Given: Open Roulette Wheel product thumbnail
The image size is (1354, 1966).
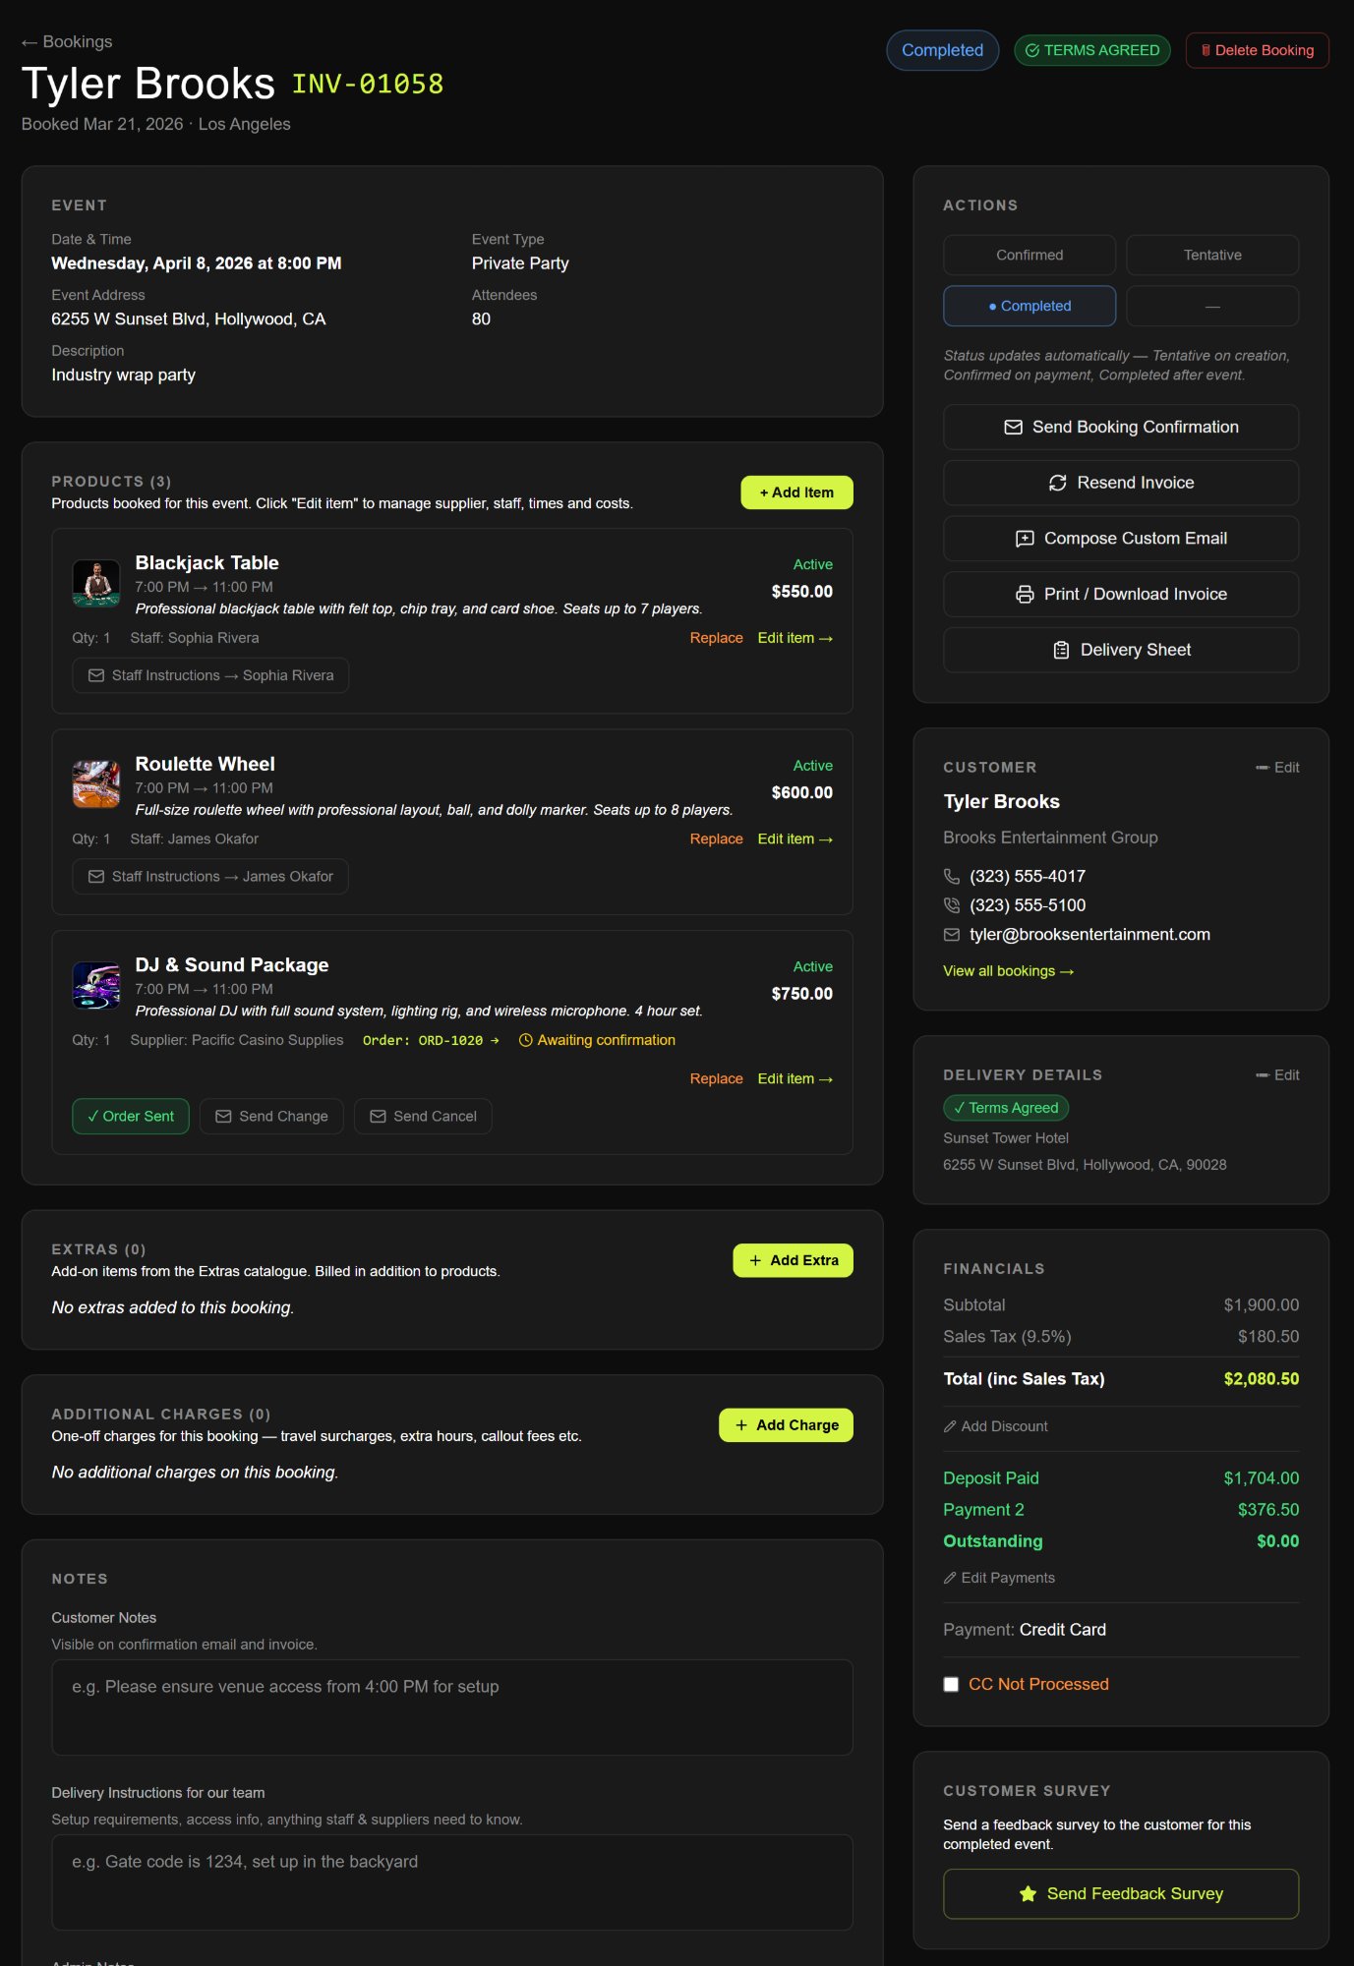Looking at the screenshot, I should click(96, 784).
